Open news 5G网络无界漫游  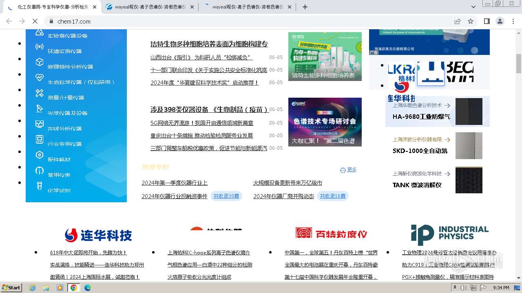pyautogui.click(x=202, y=123)
